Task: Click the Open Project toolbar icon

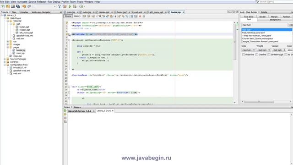Action: (x=13, y=6)
